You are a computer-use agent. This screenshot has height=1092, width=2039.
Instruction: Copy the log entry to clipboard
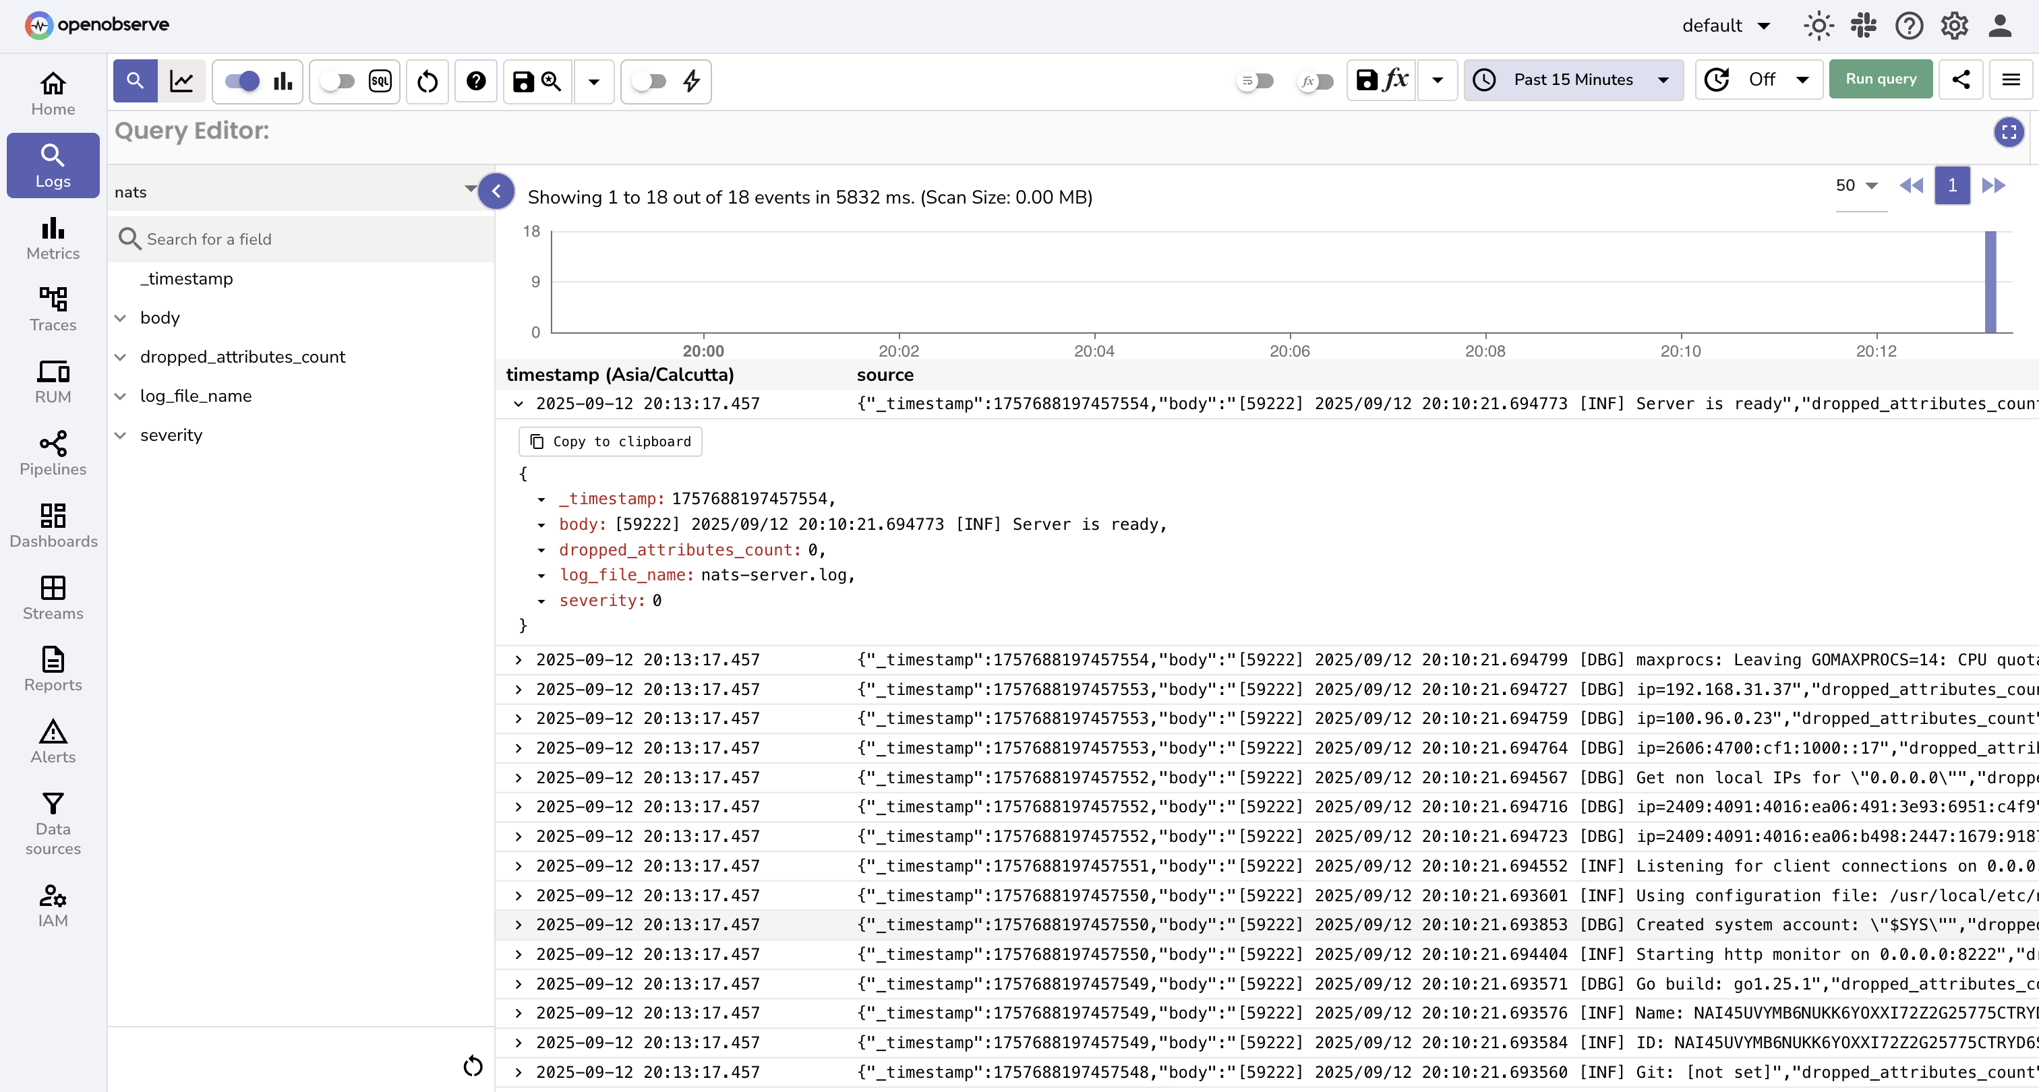tap(610, 442)
